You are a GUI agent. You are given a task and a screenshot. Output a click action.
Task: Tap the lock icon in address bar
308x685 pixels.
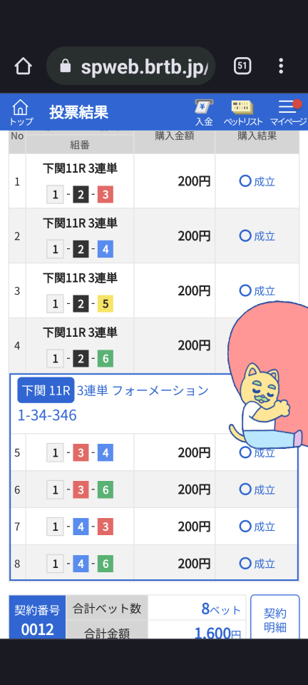point(66,66)
